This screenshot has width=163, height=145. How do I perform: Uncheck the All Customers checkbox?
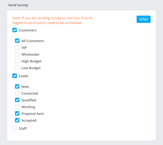(17, 41)
